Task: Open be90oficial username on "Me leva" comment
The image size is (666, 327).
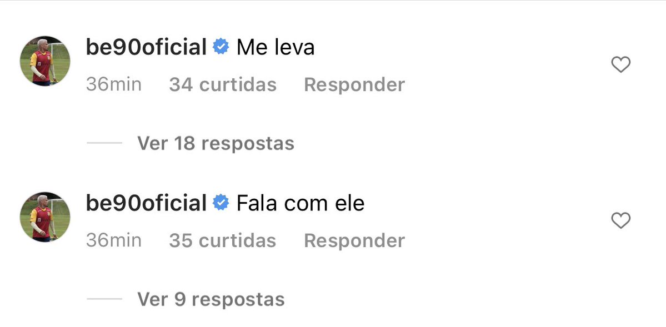Action: (x=146, y=47)
